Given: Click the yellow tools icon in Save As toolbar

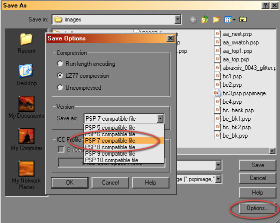Looking at the screenshot, I should [243, 19].
